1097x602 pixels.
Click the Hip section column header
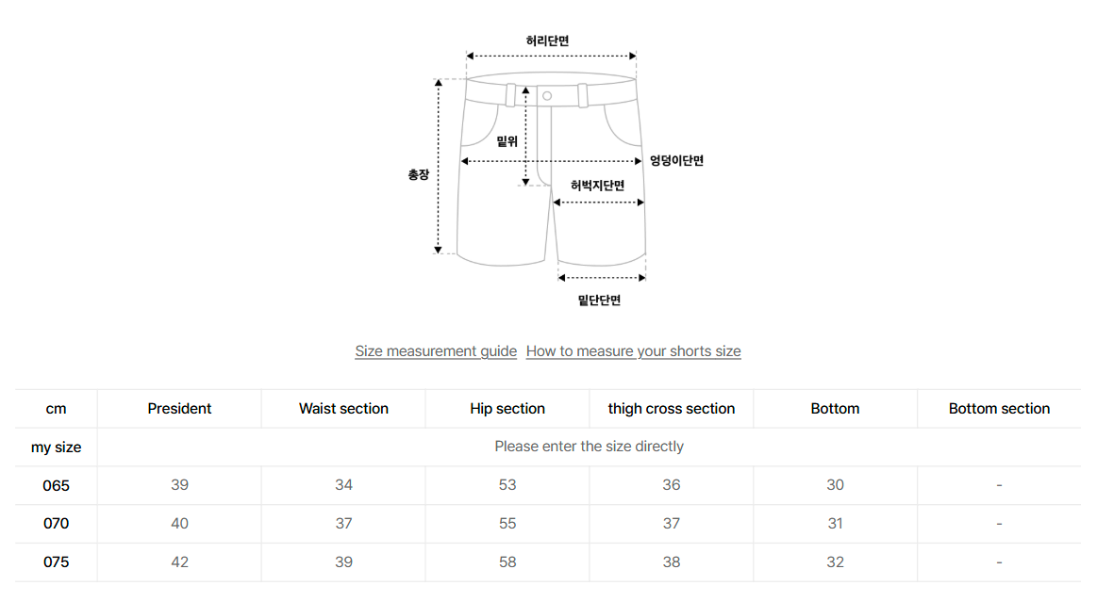(x=507, y=409)
